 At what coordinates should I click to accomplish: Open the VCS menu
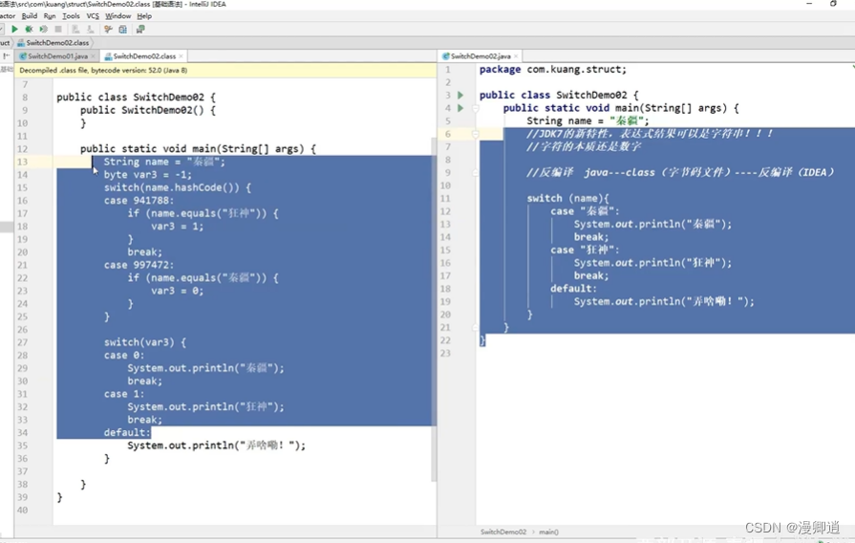93,16
